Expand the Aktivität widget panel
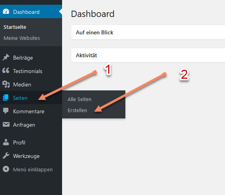This screenshot has width=225, height=195. tap(148, 55)
